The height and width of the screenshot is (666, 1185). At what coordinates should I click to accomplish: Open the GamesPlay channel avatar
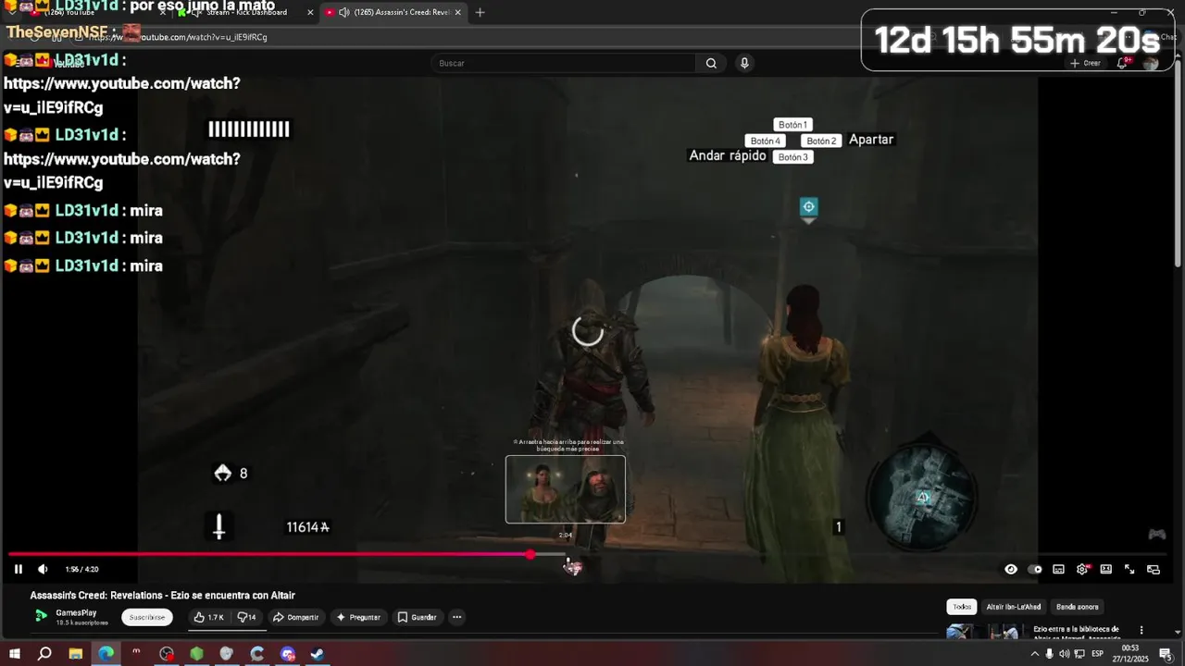(x=41, y=616)
